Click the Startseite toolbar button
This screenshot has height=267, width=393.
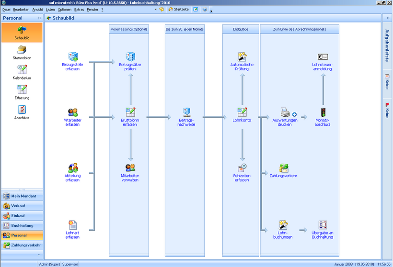point(178,10)
